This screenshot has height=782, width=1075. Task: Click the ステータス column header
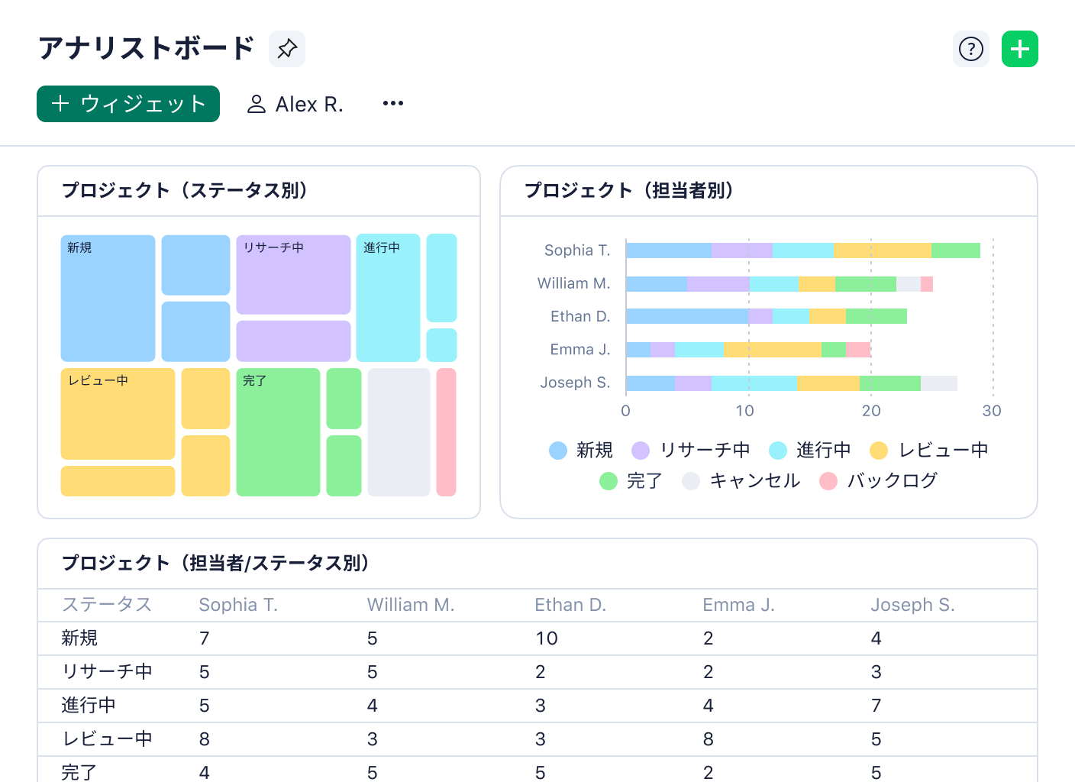coord(107,605)
